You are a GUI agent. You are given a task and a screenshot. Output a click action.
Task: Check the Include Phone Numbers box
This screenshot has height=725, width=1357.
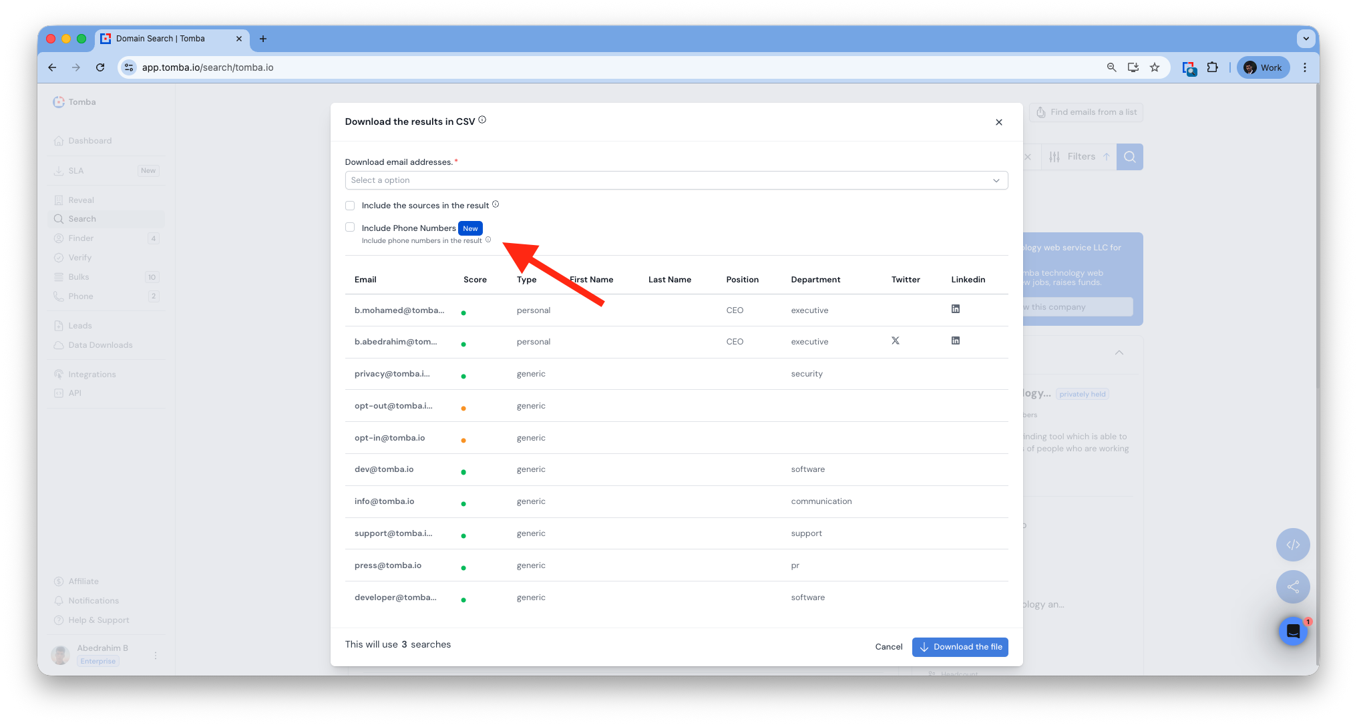[x=350, y=228]
